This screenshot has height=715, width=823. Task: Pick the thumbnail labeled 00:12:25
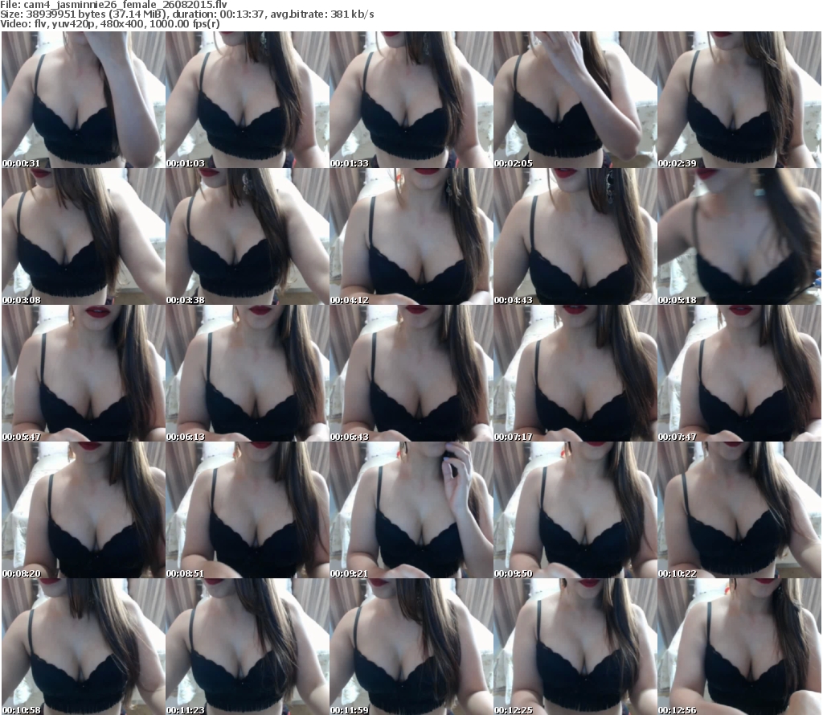(575, 647)
